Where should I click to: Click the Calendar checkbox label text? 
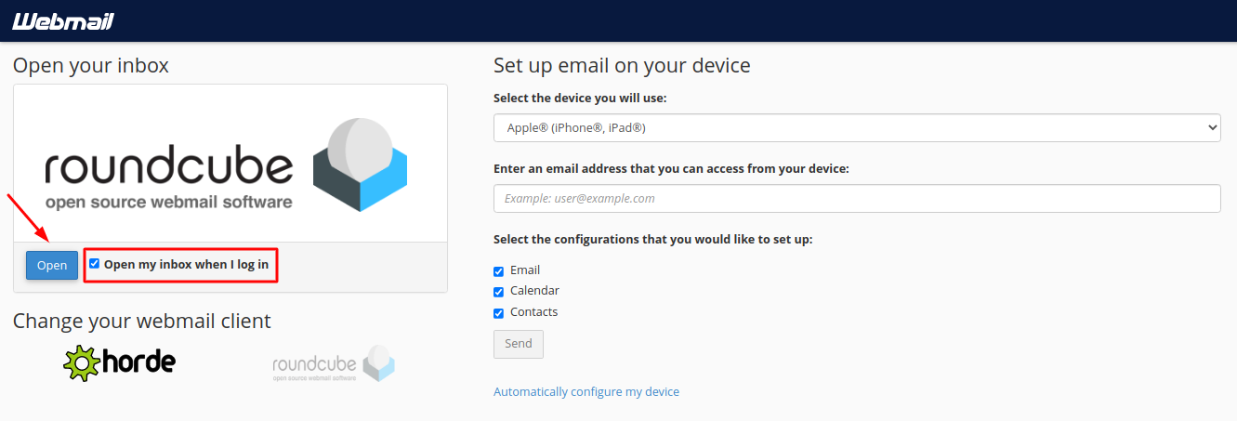pos(534,291)
